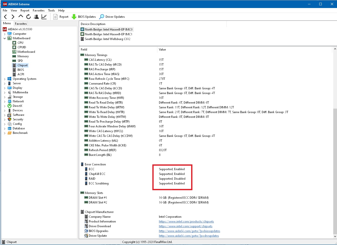
Task: Refresh the page with the circular arrow icon
Action: click(x=29, y=17)
